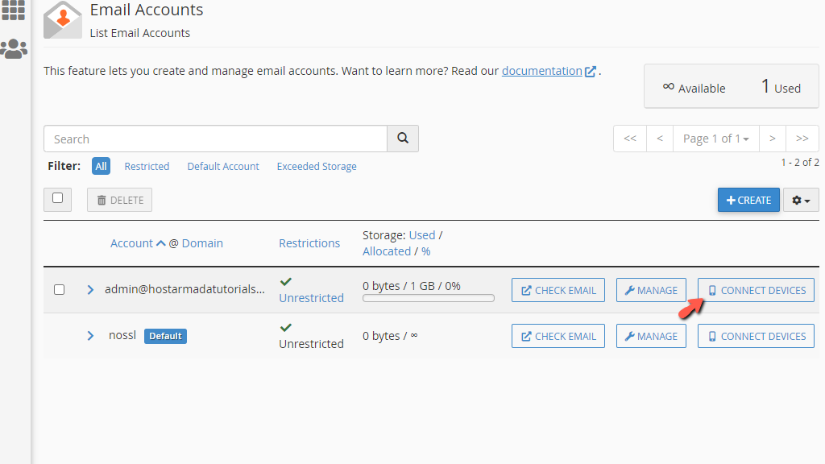Click the admin storage usage progress bar
Image resolution: width=825 pixels, height=464 pixels.
tap(429, 298)
